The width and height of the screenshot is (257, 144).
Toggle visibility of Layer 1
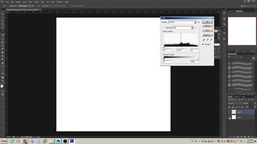click(229, 117)
